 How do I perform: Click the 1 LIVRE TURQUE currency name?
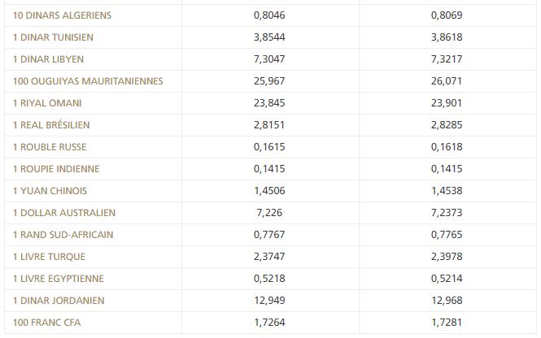click(x=49, y=257)
